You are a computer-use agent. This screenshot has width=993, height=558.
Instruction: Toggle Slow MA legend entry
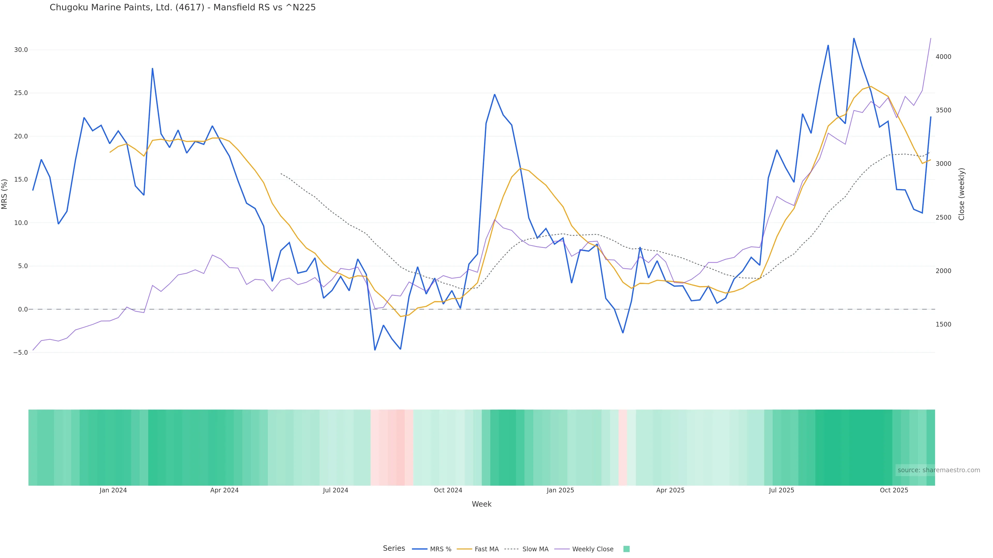pos(535,549)
